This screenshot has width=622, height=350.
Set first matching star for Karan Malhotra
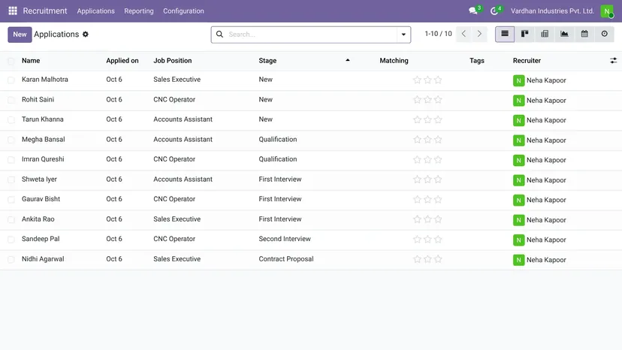[x=417, y=80]
